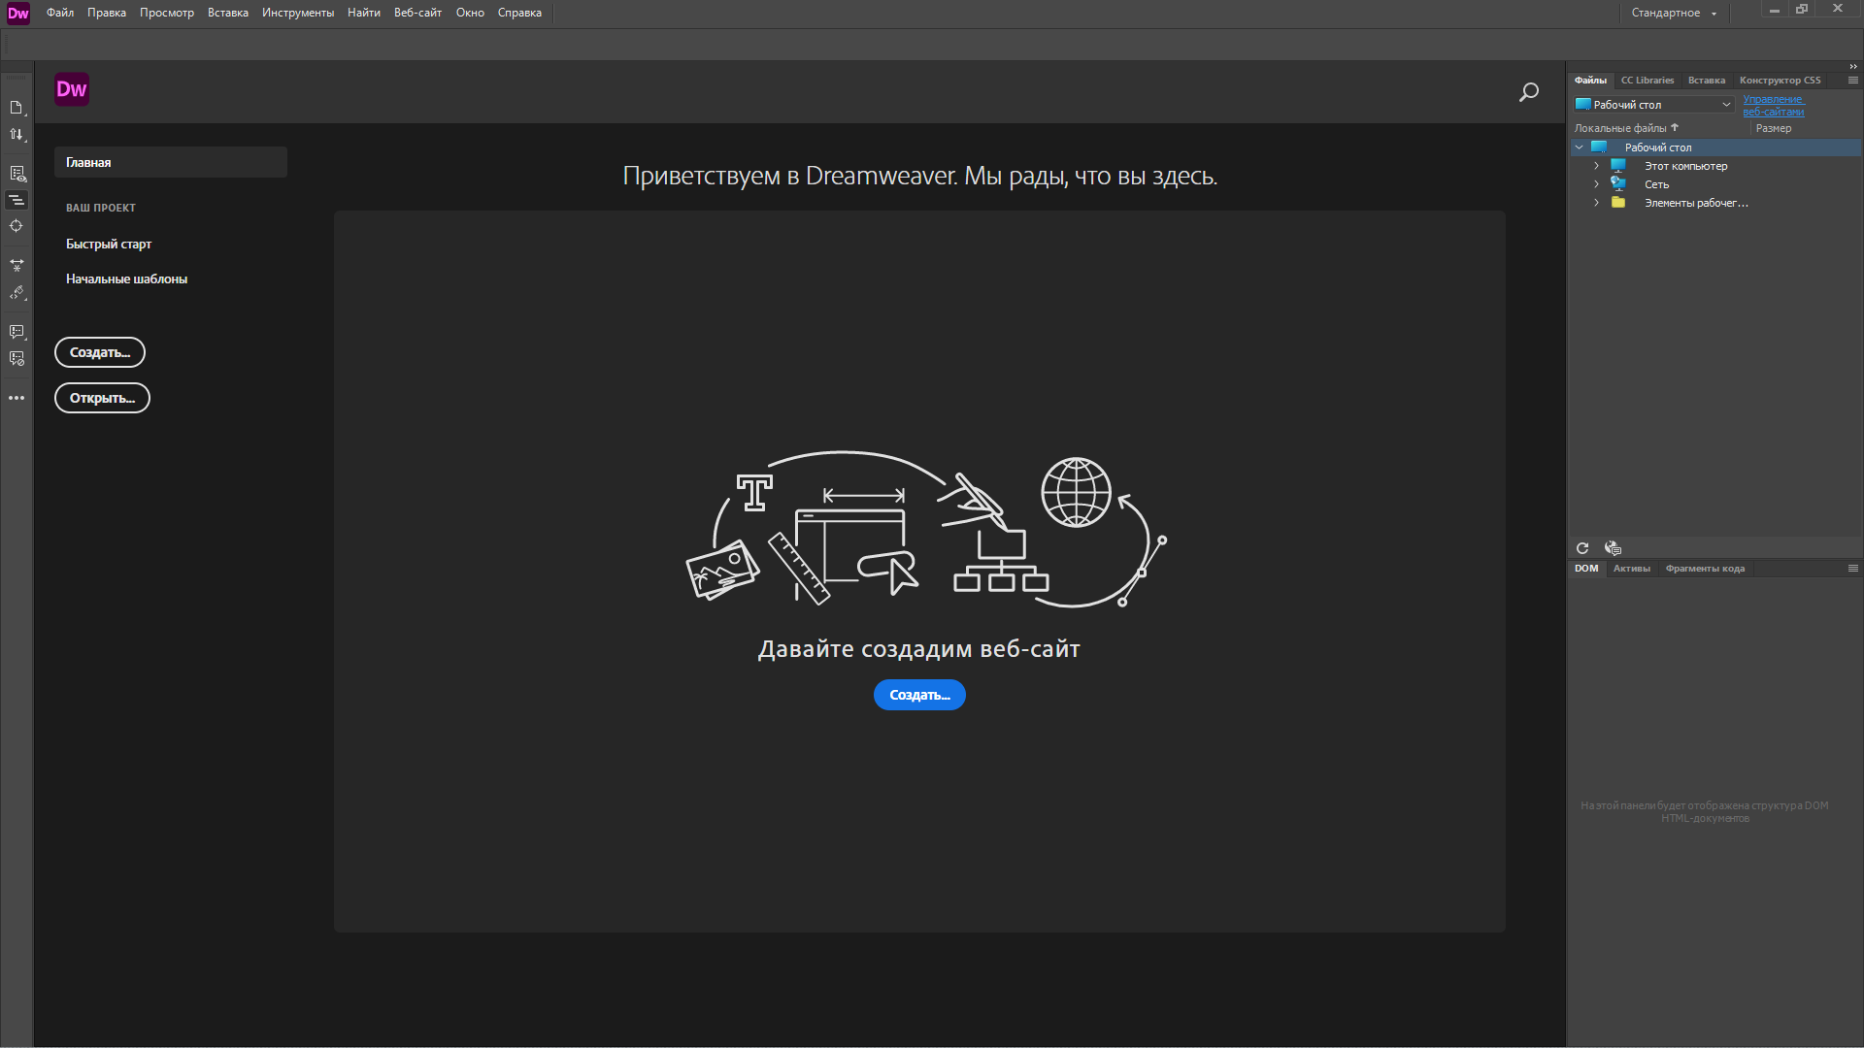Select the Рабочий стол tree row

(x=1715, y=147)
